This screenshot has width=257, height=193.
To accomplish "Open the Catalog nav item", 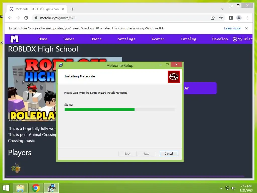I will coord(188,39).
